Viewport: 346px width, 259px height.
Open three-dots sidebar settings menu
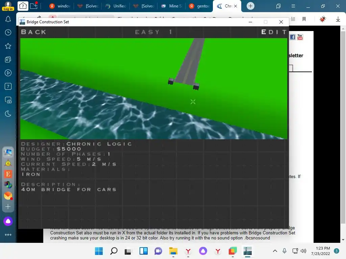[x=8, y=235]
